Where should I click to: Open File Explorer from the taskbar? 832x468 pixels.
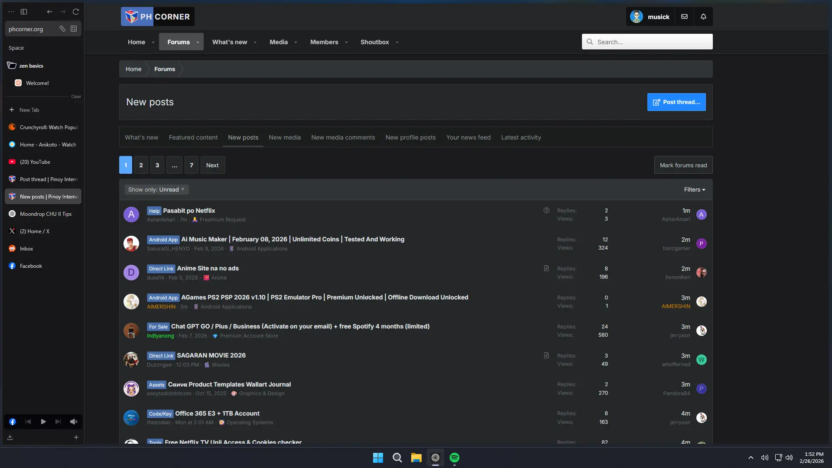click(x=416, y=458)
